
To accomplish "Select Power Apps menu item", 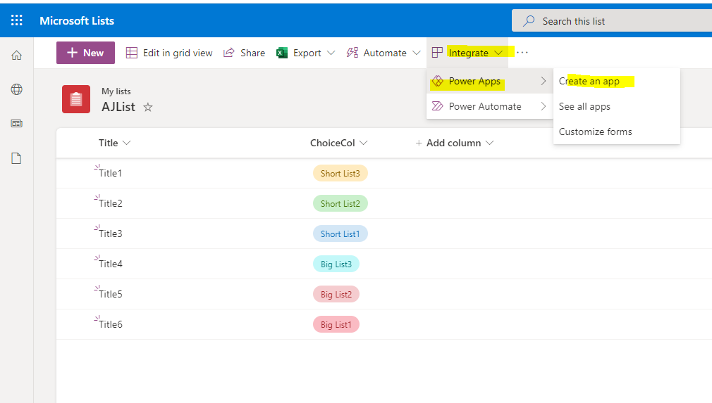I will click(489, 81).
